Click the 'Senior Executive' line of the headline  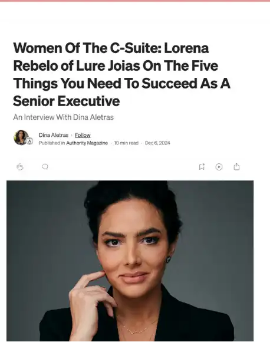67,101
